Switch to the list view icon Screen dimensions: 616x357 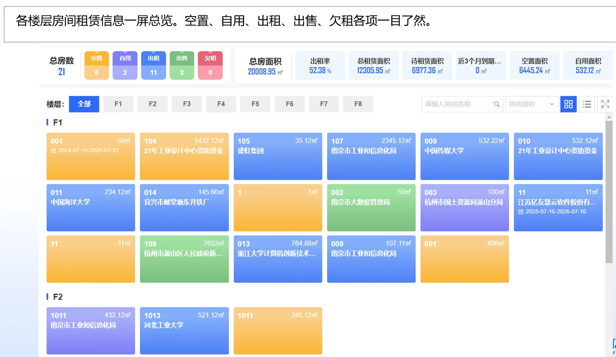tap(587, 104)
